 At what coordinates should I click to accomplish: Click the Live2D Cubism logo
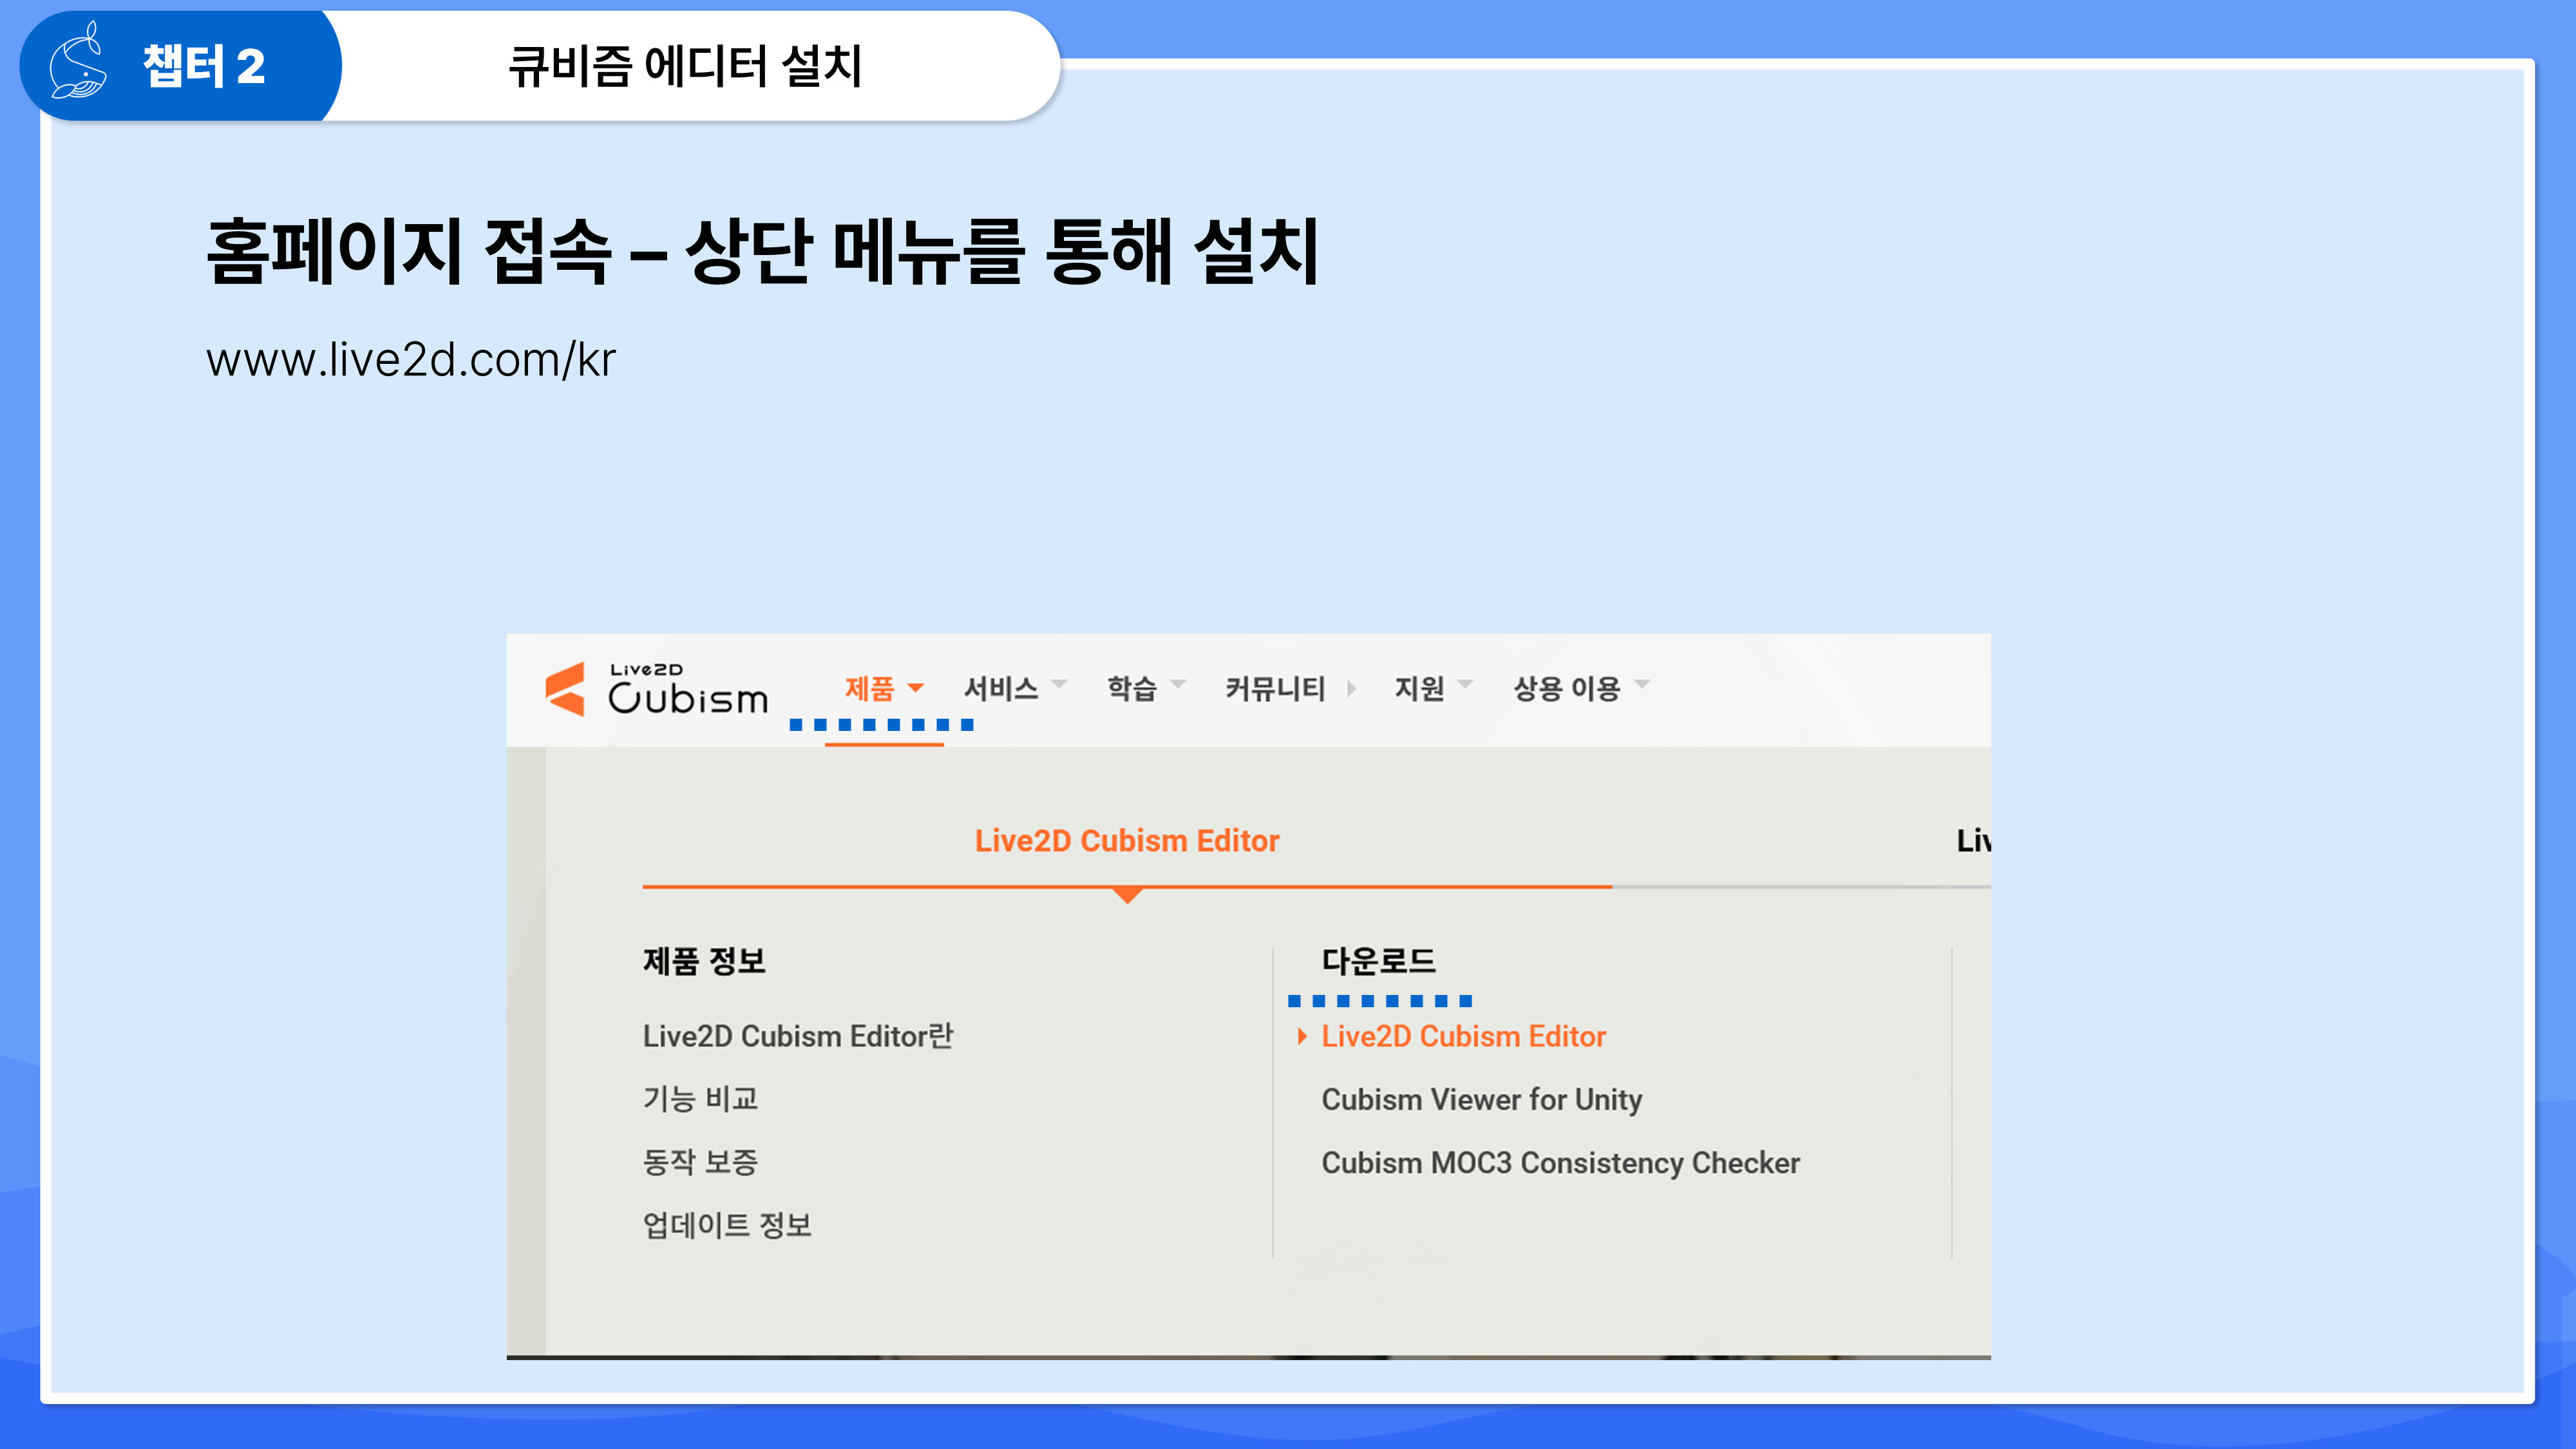(x=657, y=689)
